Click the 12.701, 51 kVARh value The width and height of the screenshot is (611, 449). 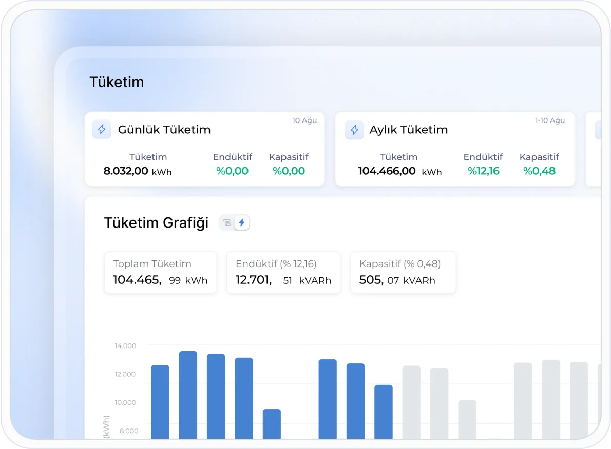(283, 280)
